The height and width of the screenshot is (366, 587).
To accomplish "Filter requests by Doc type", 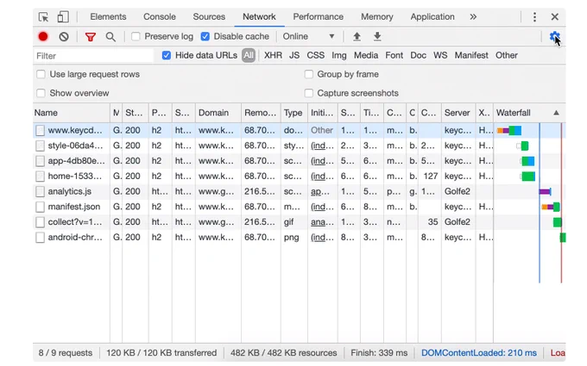I will (x=418, y=55).
